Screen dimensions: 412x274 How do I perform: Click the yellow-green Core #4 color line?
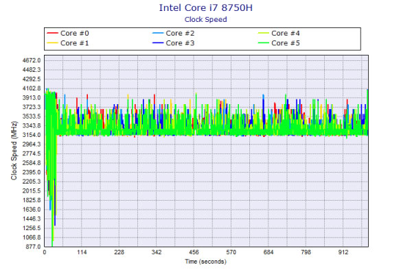coord(263,34)
